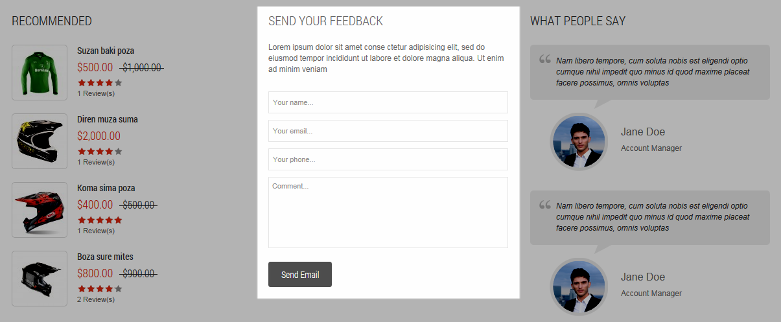Open the Suzan baki poza product link

(x=106, y=51)
